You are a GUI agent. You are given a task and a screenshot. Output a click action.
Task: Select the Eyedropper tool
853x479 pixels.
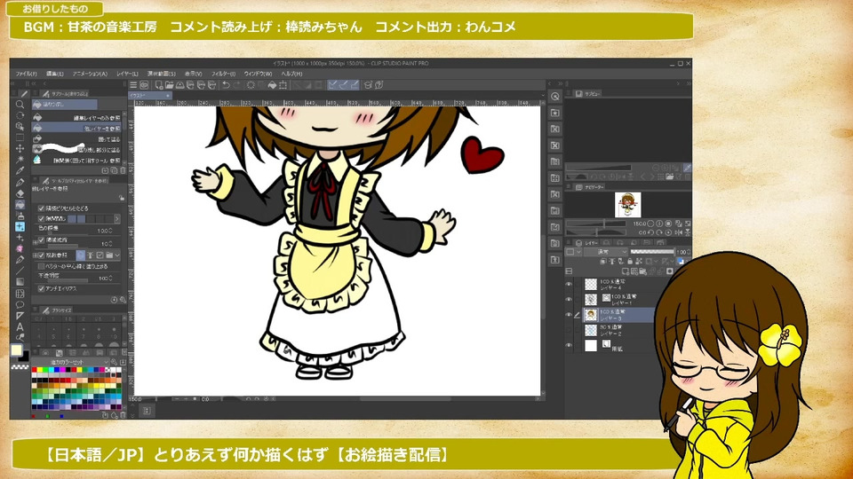20,170
